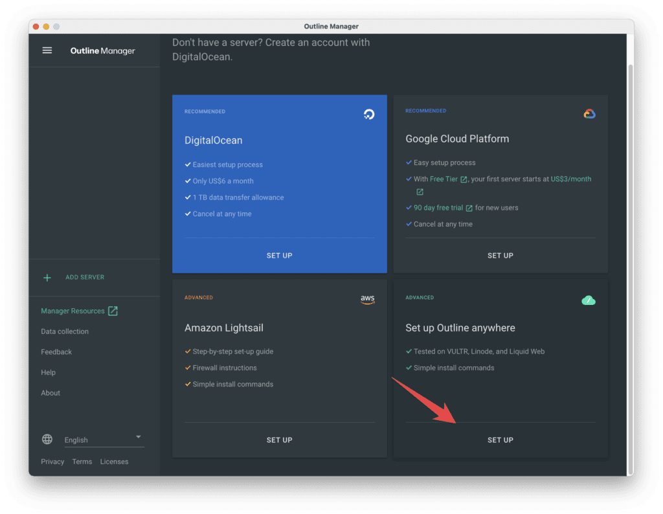Open the 90 day free trial external icon
663x514 pixels.
coord(469,208)
